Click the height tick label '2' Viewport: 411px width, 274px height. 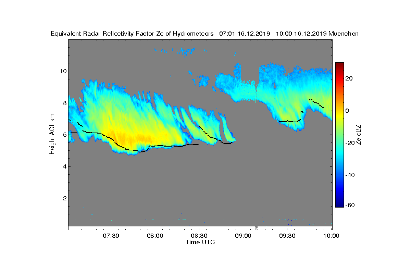[x=64, y=198]
